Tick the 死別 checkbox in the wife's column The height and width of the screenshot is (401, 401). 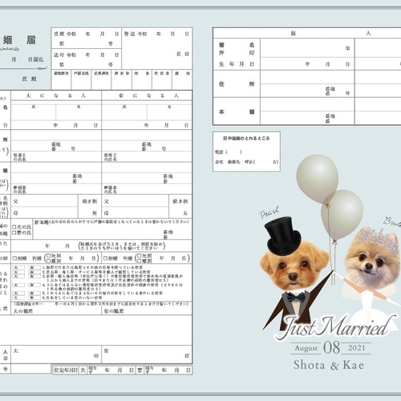[139, 256]
